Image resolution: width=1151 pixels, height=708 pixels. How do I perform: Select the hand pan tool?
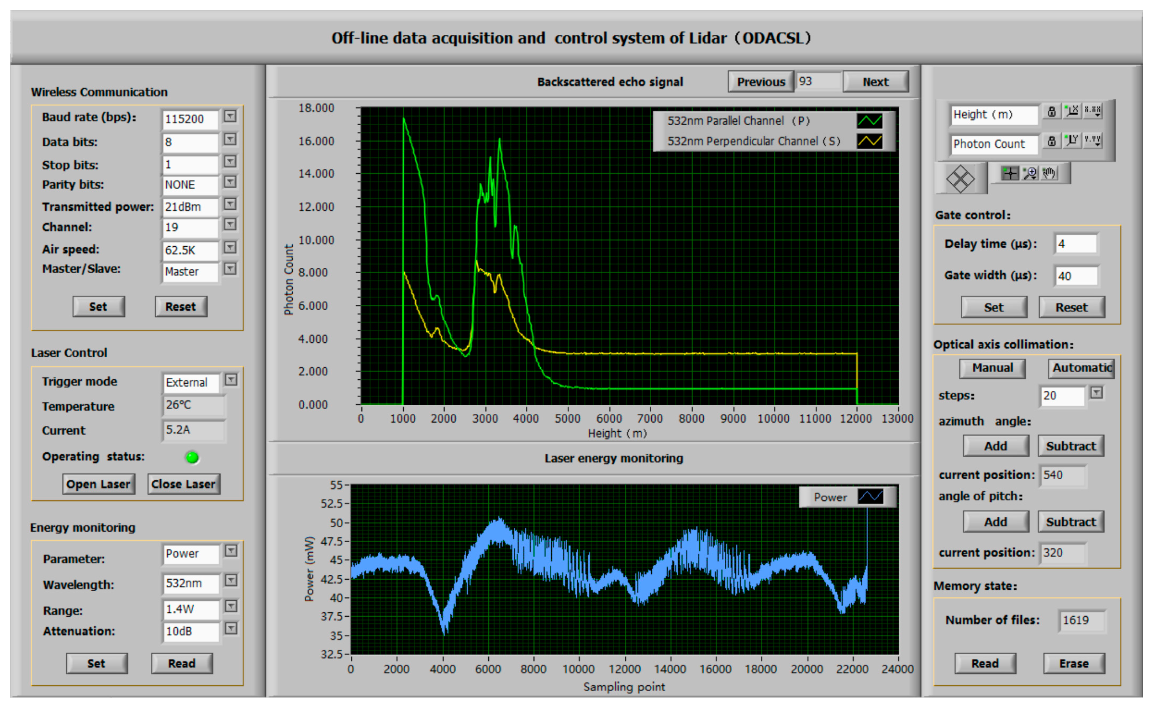1049,174
